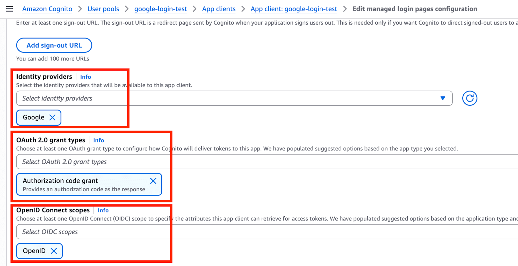Screen dimensions: 518x266
Task: Open the Select OAuth 2.0 grant types dropdown
Action: pos(259,162)
